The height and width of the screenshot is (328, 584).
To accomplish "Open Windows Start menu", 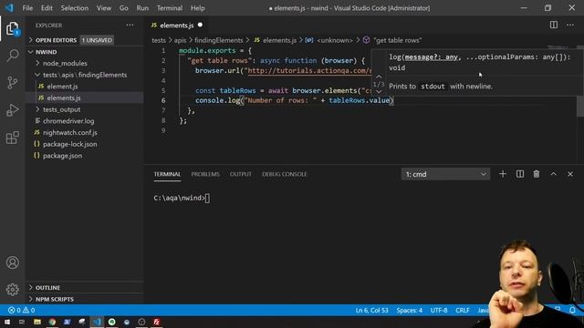I will tap(6, 322).
